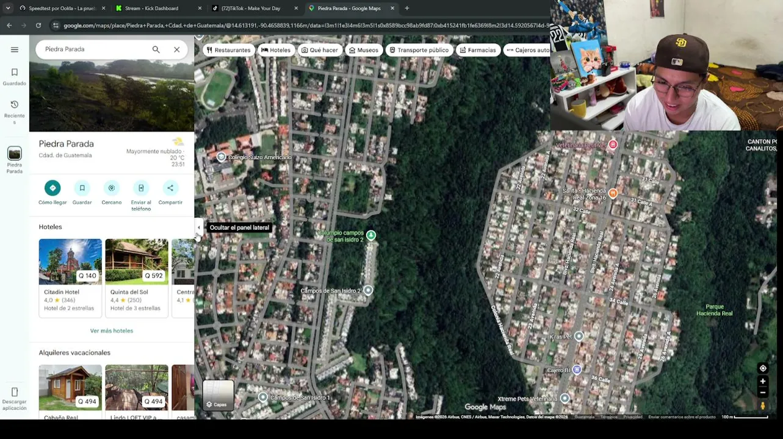
Task: Click the Veterinaria Petit Vet pin
Action: click(x=613, y=145)
